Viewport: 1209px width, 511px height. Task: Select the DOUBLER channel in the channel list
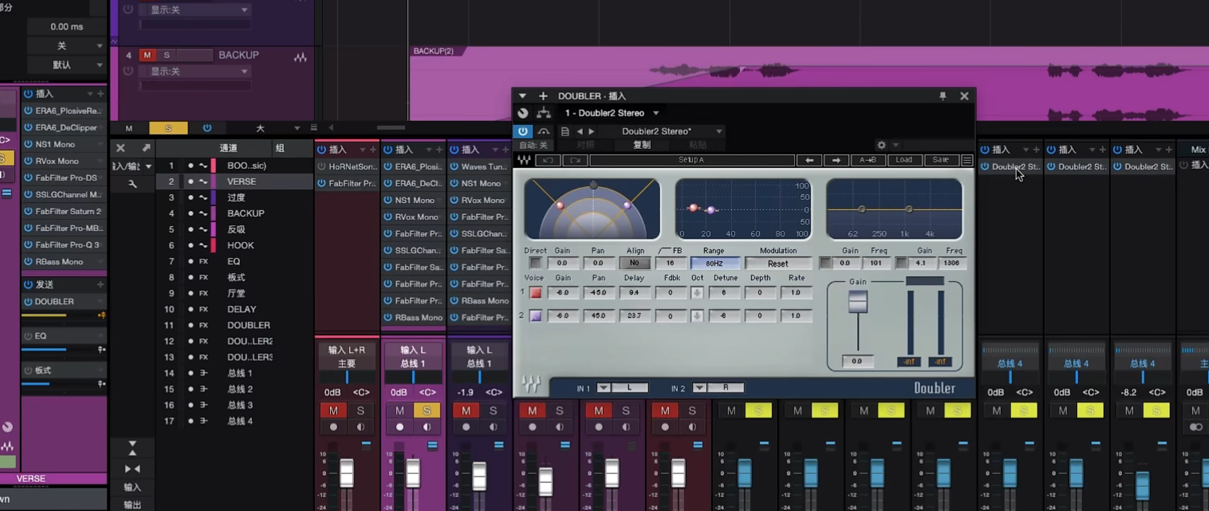click(x=249, y=325)
